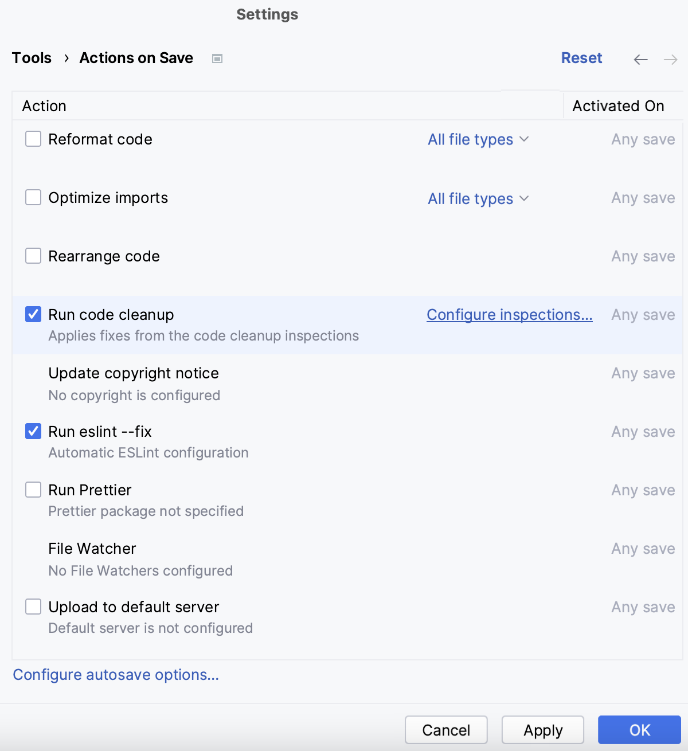Apply the current settings

(x=542, y=730)
